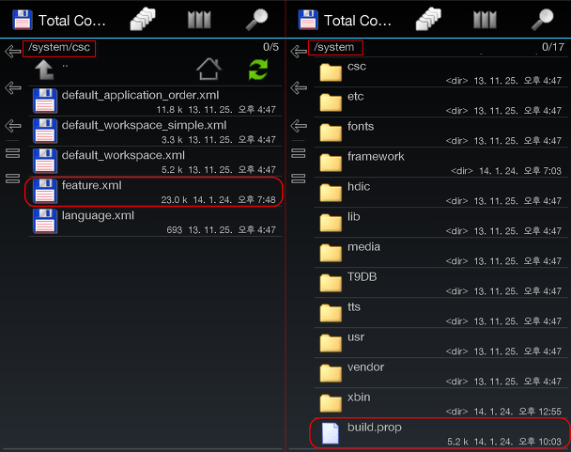Select file icon of build.prop

coord(331,433)
